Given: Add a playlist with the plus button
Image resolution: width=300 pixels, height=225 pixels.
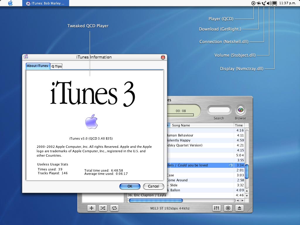Looking at the screenshot, I should click(91, 208).
